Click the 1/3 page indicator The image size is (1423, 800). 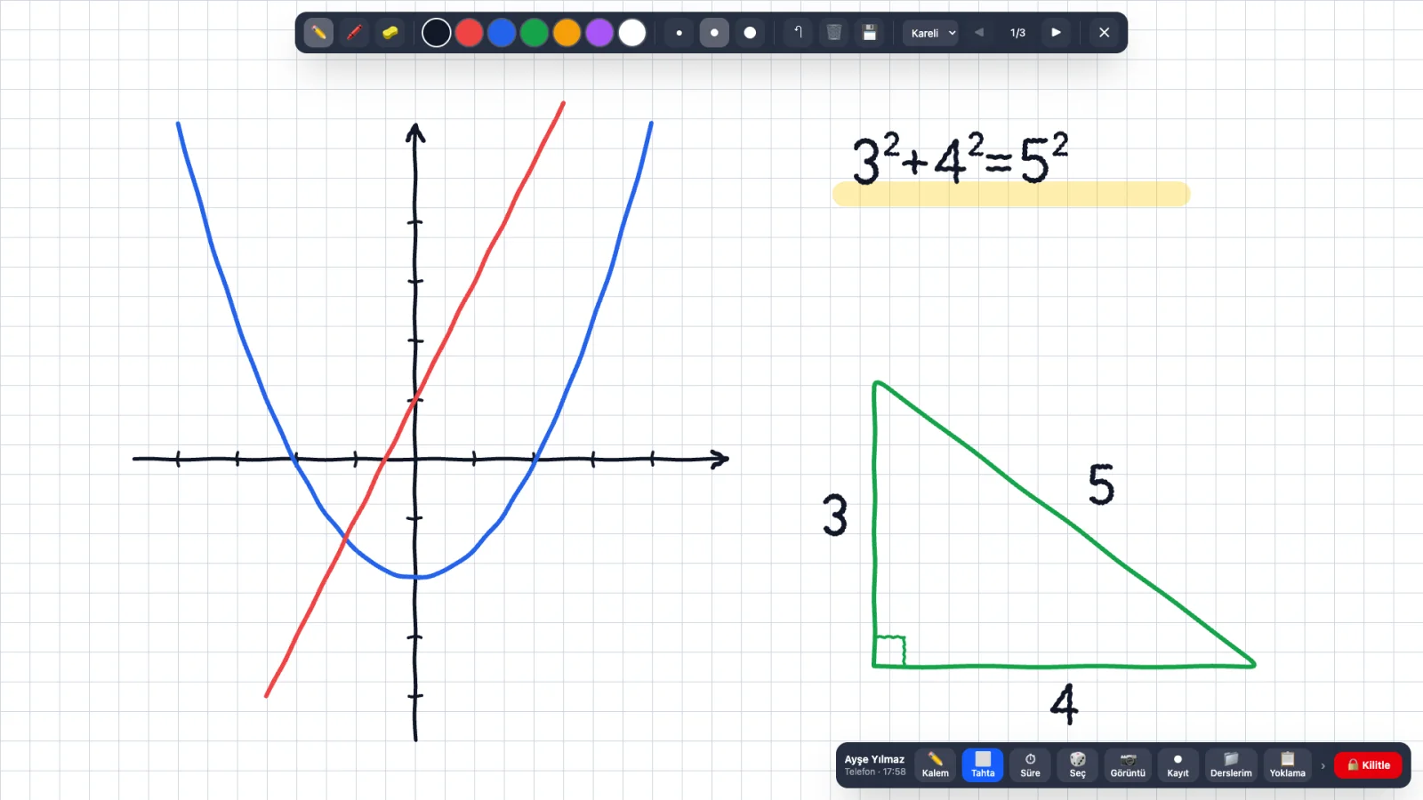point(1017,33)
